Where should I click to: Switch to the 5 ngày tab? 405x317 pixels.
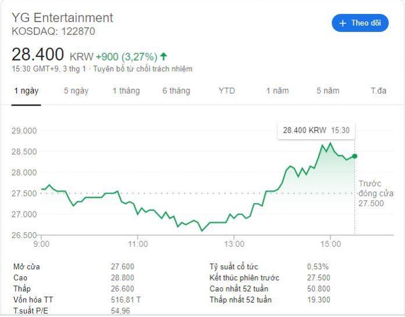click(x=76, y=91)
